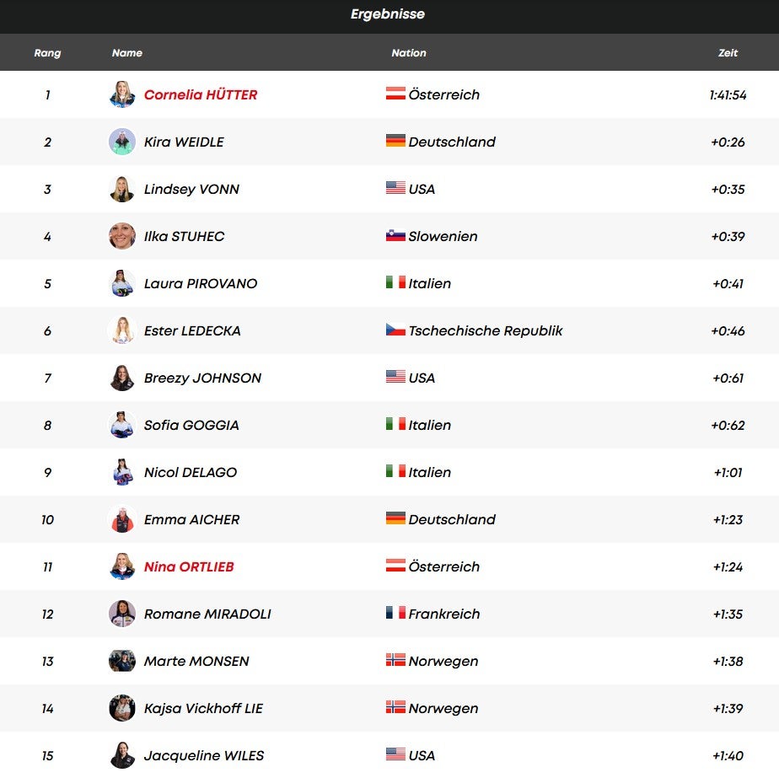
Task: Open Cornelia HÜTTER's athlete profile link
Action: pos(201,94)
